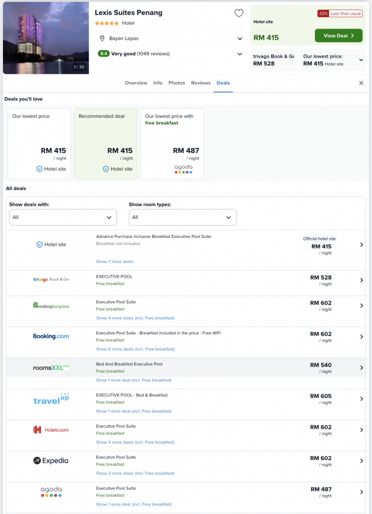Click Show 7 more deals link
Screen dimensions: 372x514
[x=115, y=262]
